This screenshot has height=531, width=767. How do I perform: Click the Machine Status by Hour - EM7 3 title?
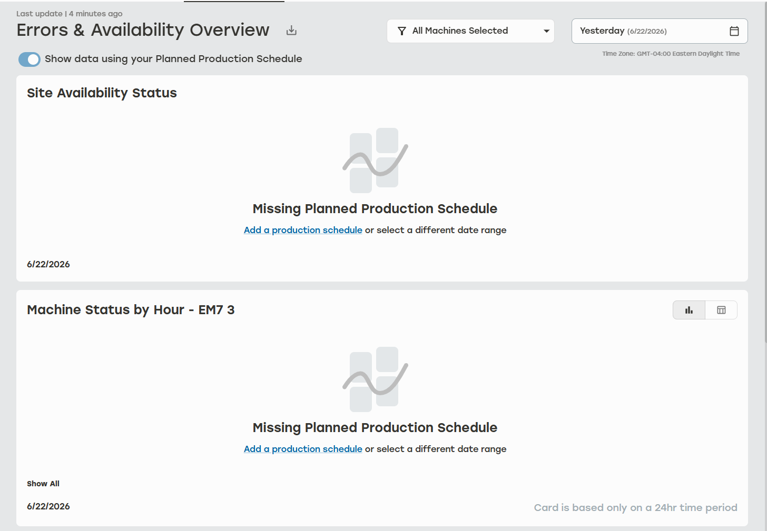[x=131, y=309]
